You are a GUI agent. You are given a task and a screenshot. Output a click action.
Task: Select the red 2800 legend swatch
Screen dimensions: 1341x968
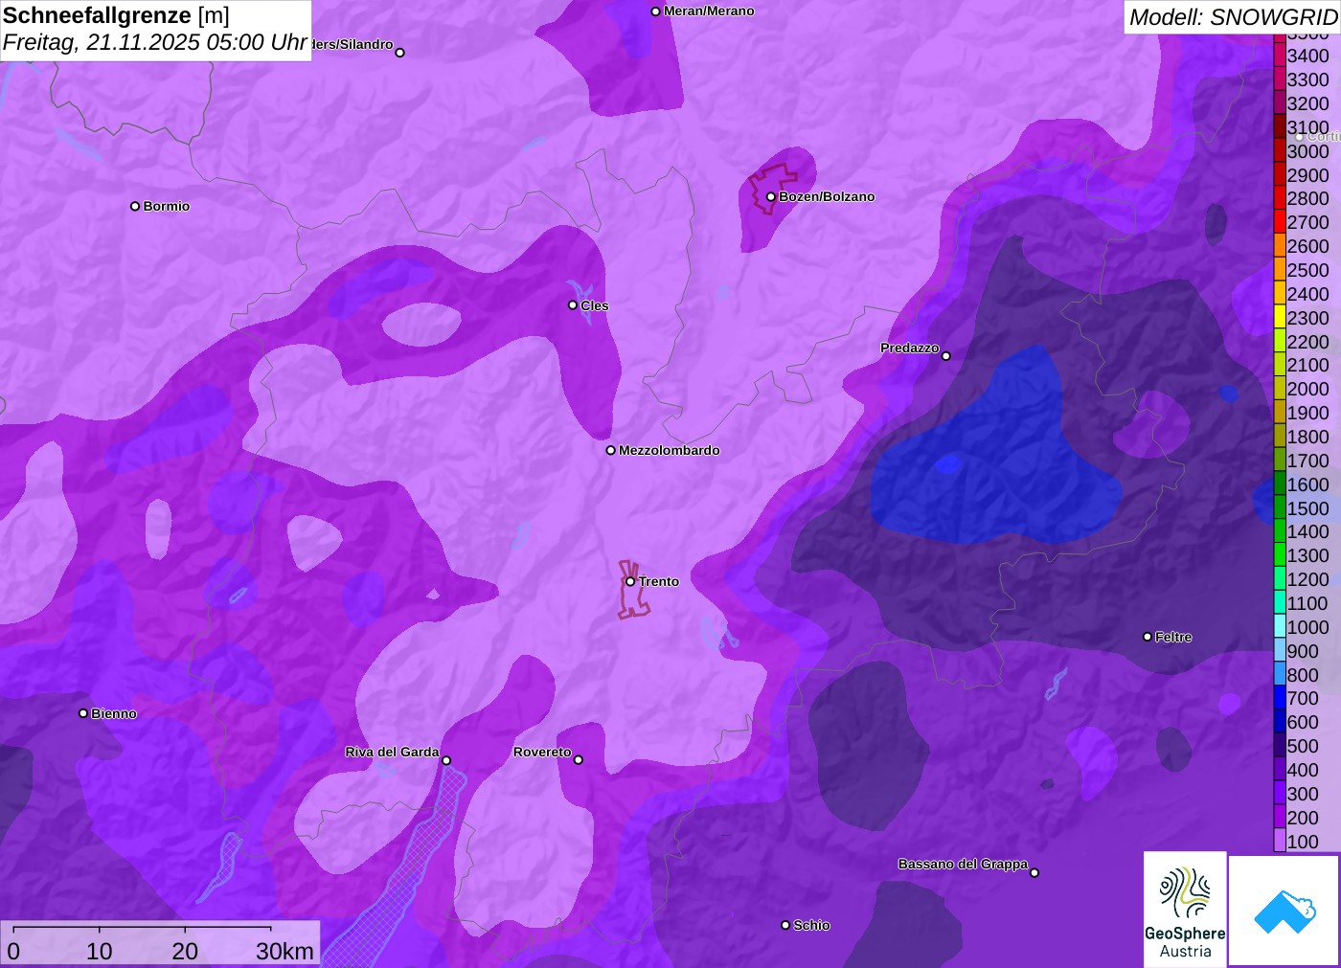pyautogui.click(x=1279, y=198)
